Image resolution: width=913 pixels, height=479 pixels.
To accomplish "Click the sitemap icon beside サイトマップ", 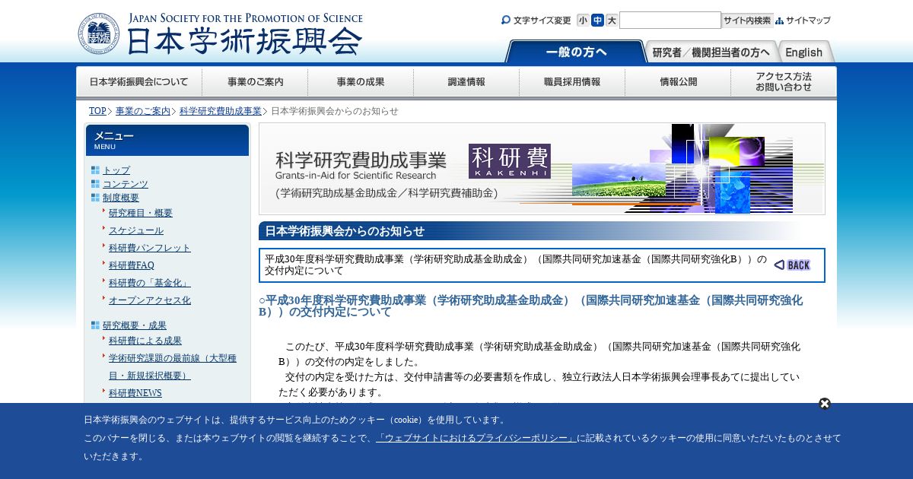I will point(779,21).
